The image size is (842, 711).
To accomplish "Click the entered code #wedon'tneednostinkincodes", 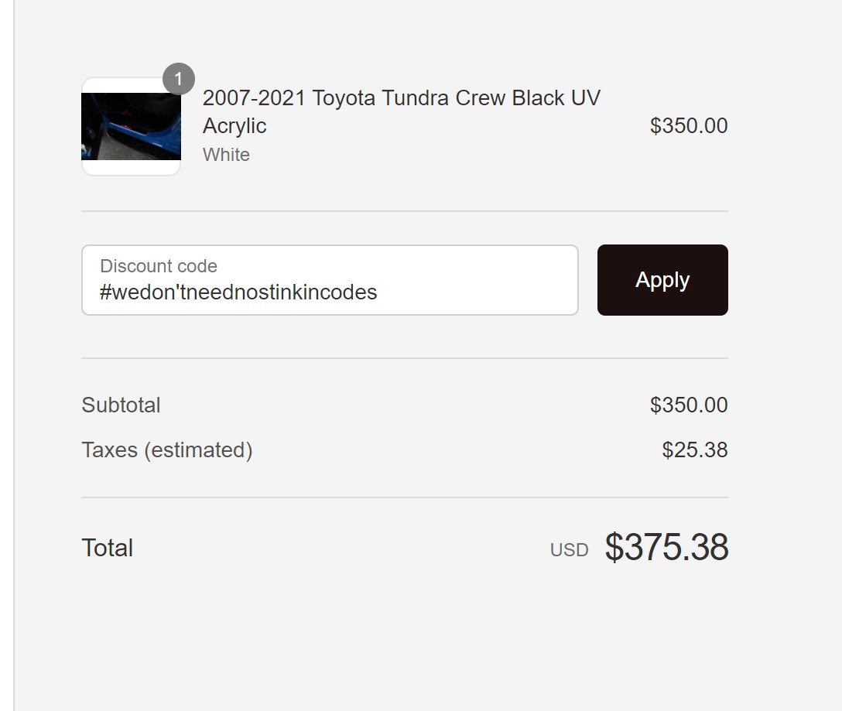I will 238,292.
